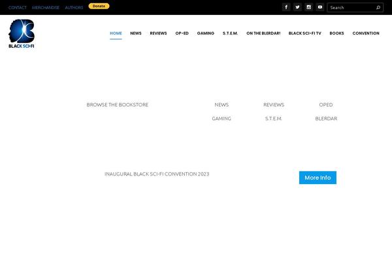Select the Home menu item
The height and width of the screenshot is (261, 392).
coord(116,33)
